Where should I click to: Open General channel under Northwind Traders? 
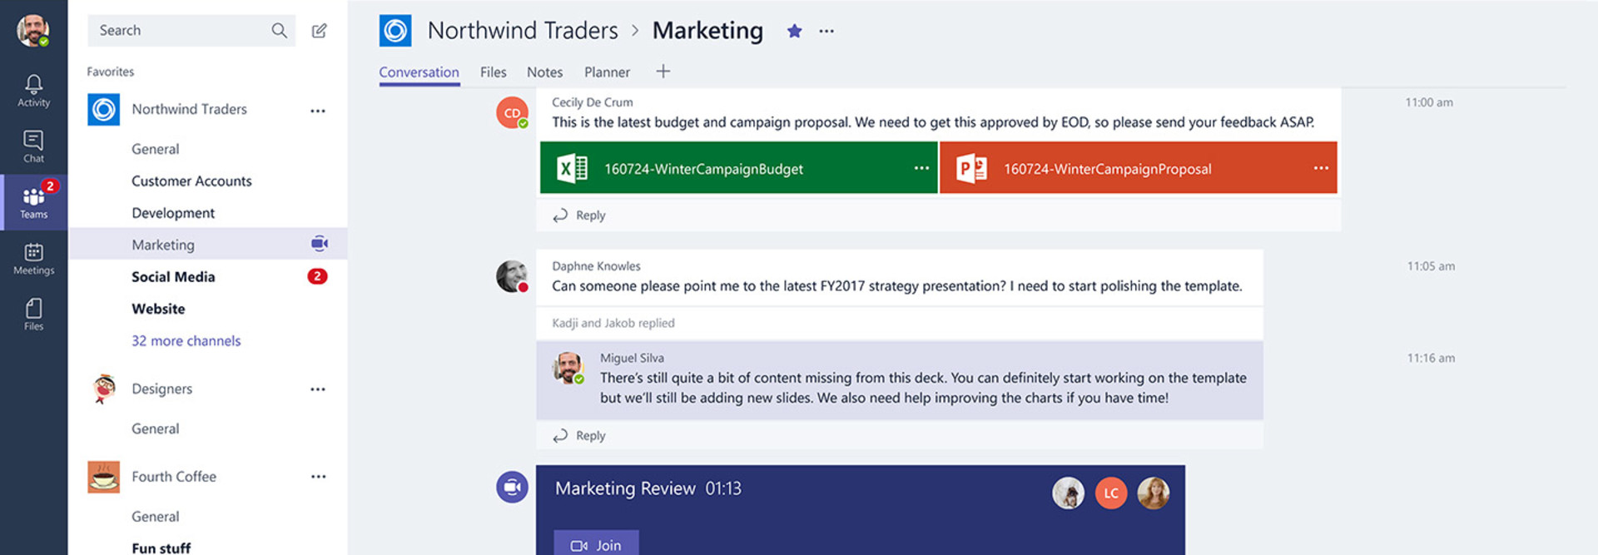coord(155,149)
